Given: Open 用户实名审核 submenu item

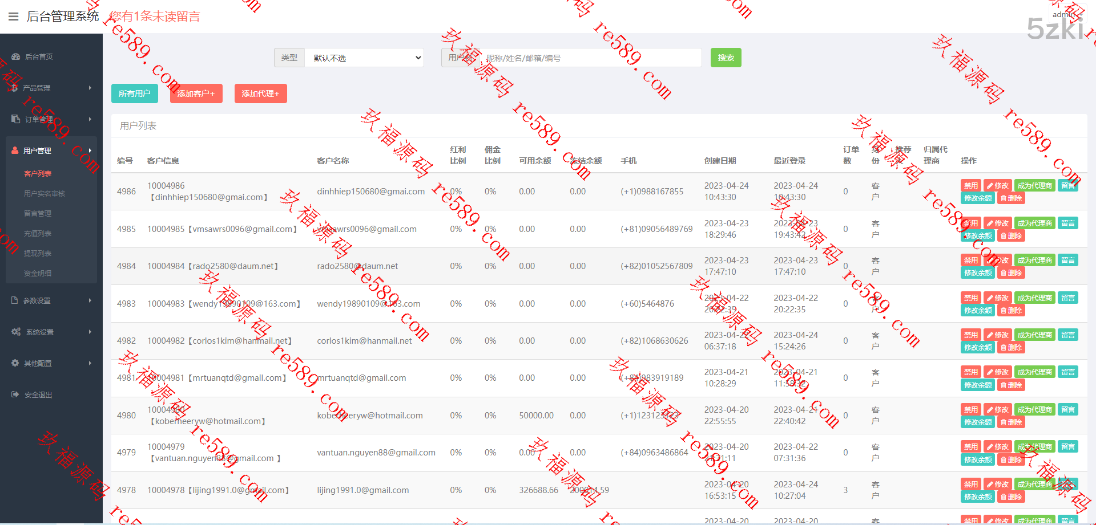Looking at the screenshot, I should (x=45, y=194).
